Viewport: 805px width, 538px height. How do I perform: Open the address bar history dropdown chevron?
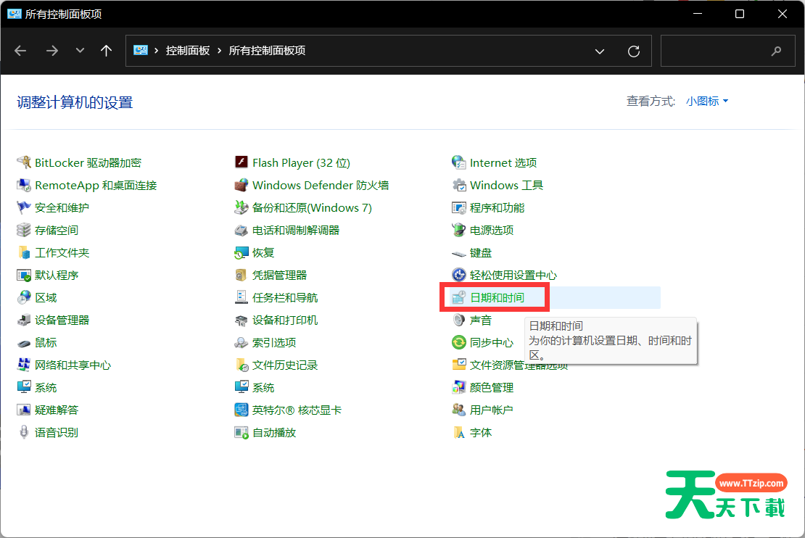(x=600, y=51)
